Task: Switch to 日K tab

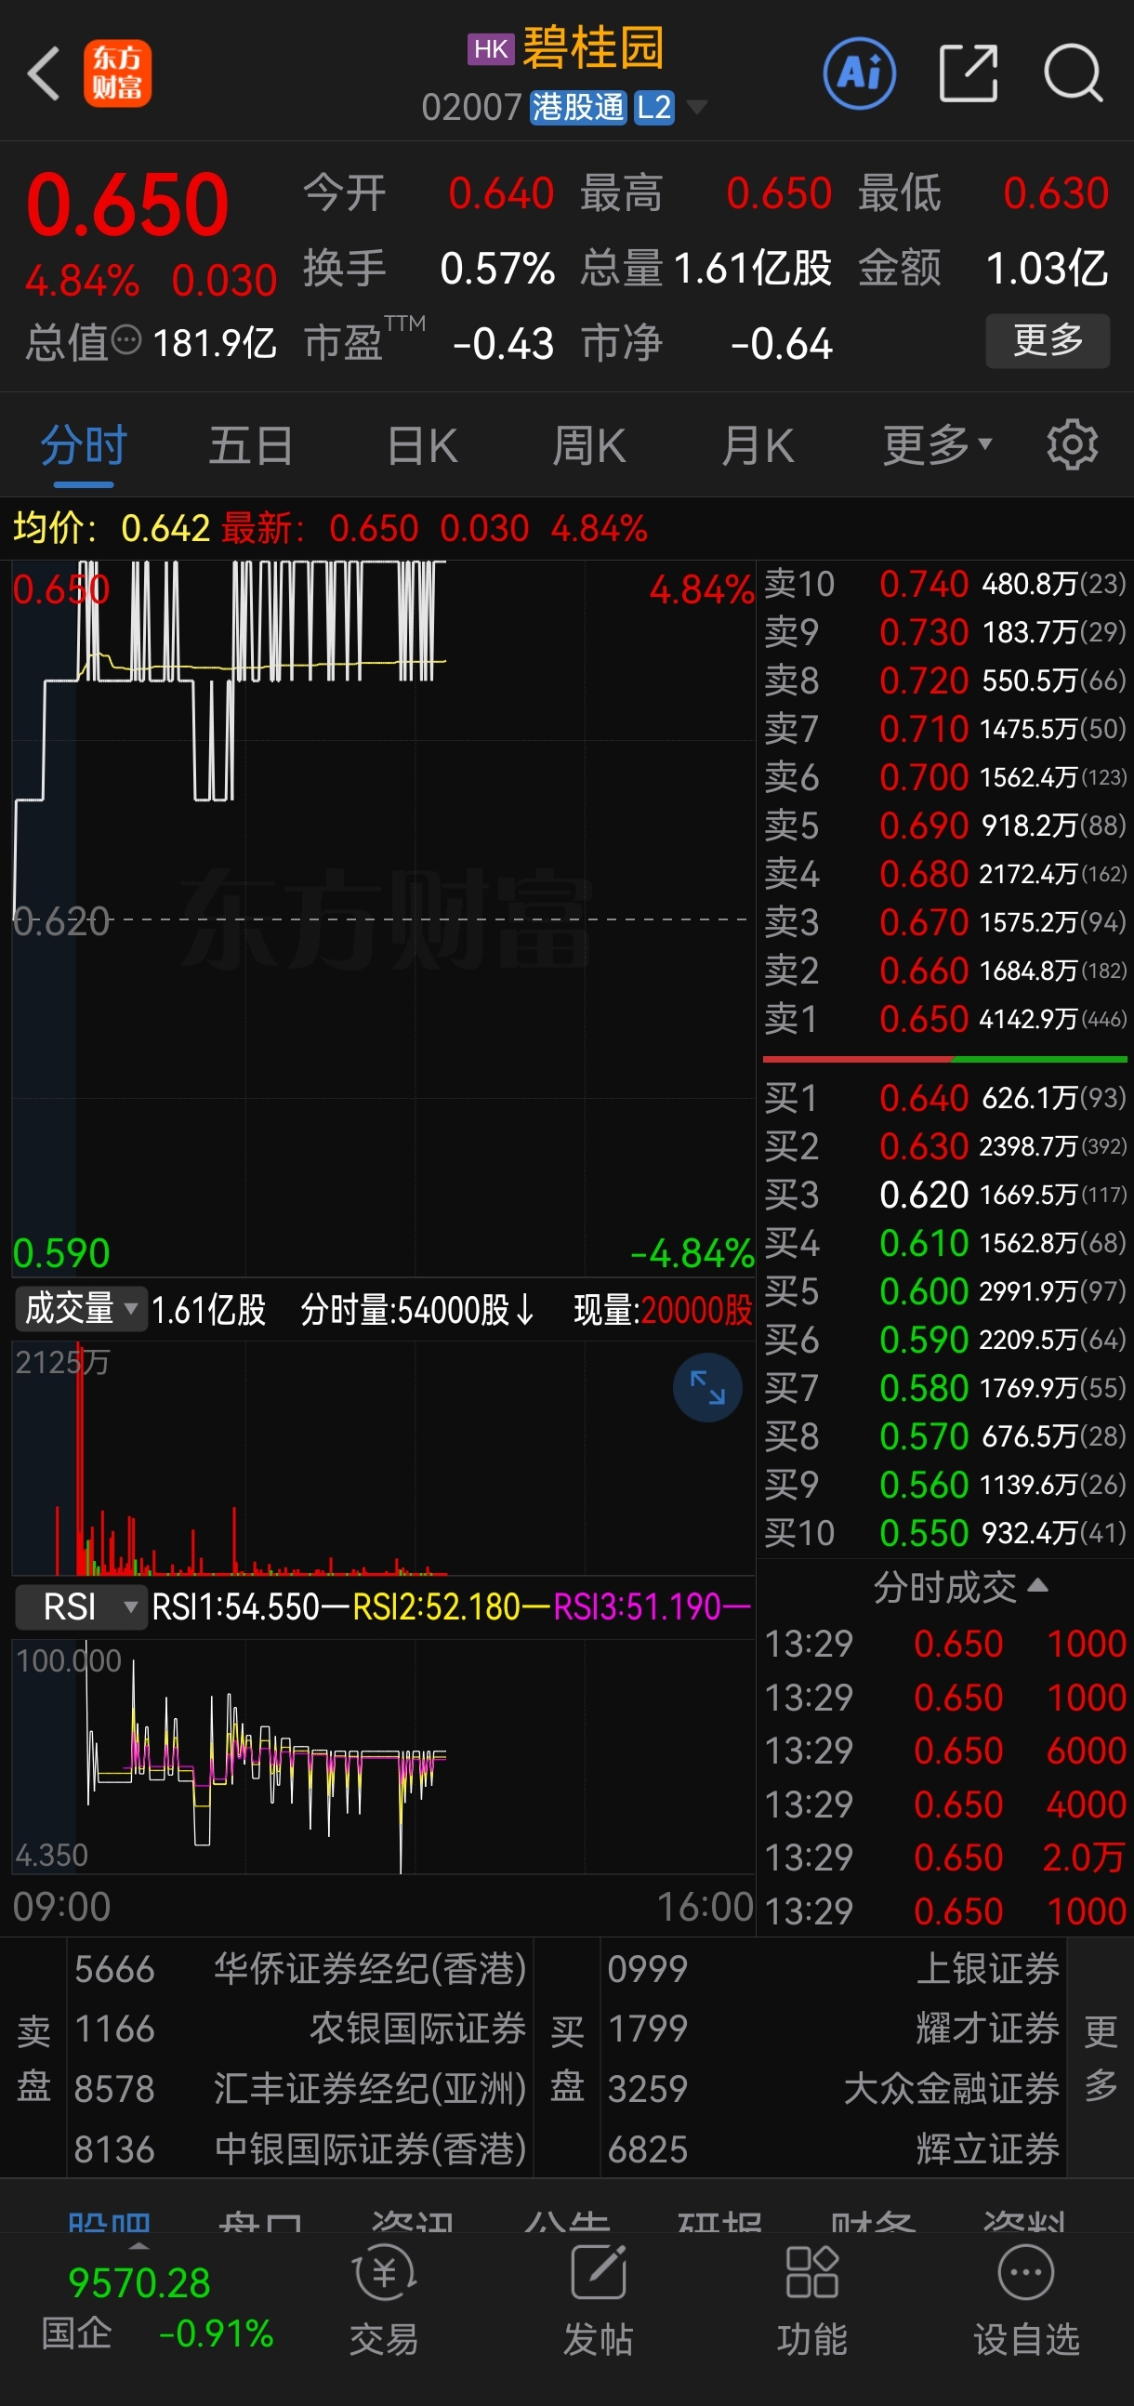Action: [422, 444]
